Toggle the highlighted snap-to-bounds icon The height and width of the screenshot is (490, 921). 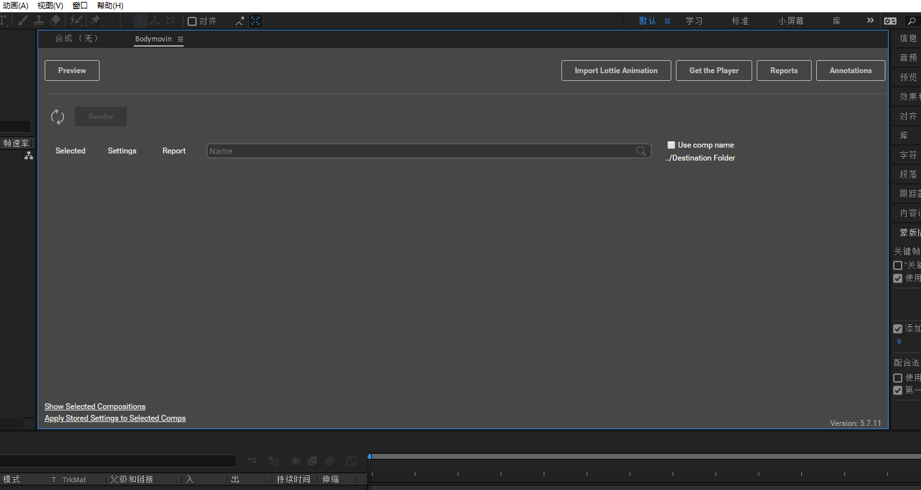coord(255,21)
